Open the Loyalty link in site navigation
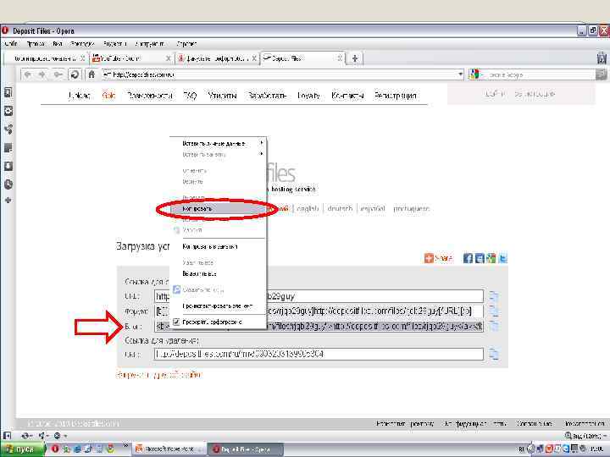Screen dimensions: 610x457 click(x=308, y=95)
